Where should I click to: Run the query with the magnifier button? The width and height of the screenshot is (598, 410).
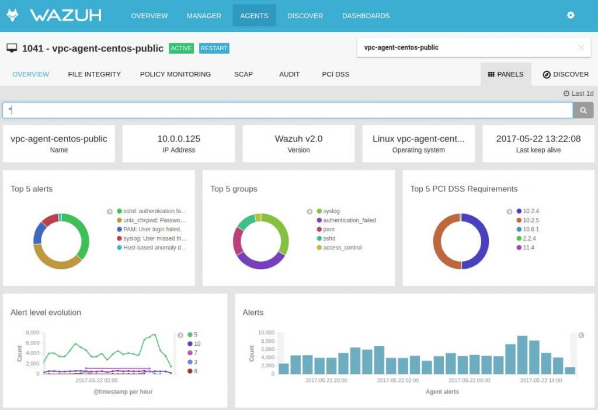click(x=583, y=110)
